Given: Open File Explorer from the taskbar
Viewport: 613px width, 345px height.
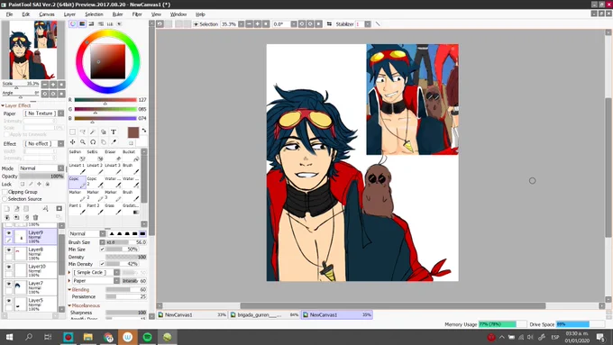Looking at the screenshot, I should tap(88, 337).
